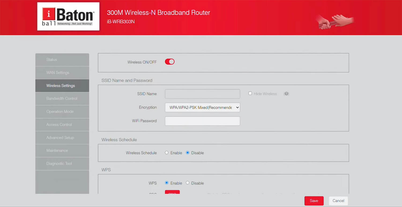Choose Disable radio button for WPS
402x207 pixels.
point(188,183)
